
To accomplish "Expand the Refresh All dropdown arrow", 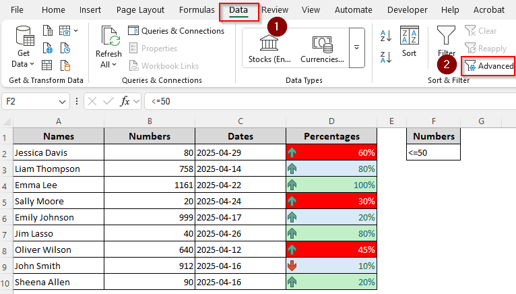I will [x=114, y=65].
